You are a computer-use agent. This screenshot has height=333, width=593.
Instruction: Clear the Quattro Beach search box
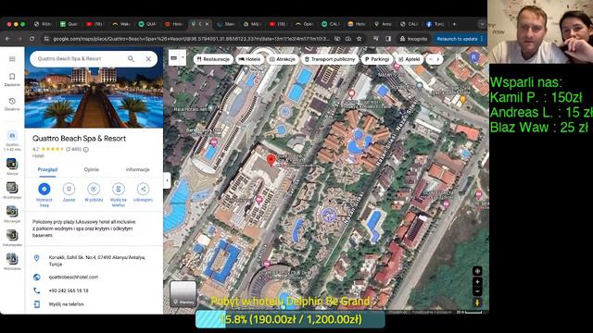[x=148, y=59]
